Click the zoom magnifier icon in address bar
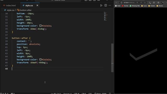Image resolution: width=167 pixels, height=94 pixels. pyautogui.click(x=137, y=3)
